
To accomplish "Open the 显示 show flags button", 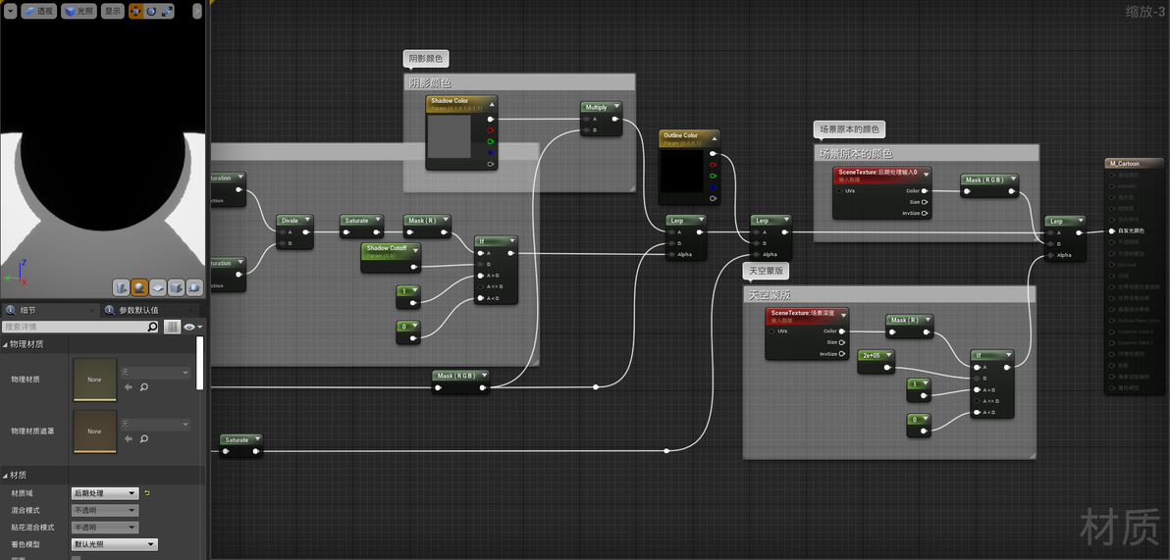I will (x=112, y=11).
